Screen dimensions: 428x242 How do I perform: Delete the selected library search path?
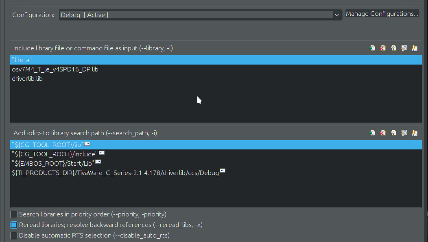[x=383, y=133]
